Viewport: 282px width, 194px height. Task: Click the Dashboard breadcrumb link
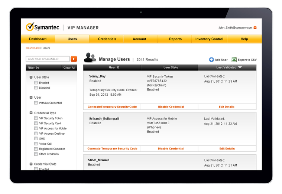[x=33, y=48]
